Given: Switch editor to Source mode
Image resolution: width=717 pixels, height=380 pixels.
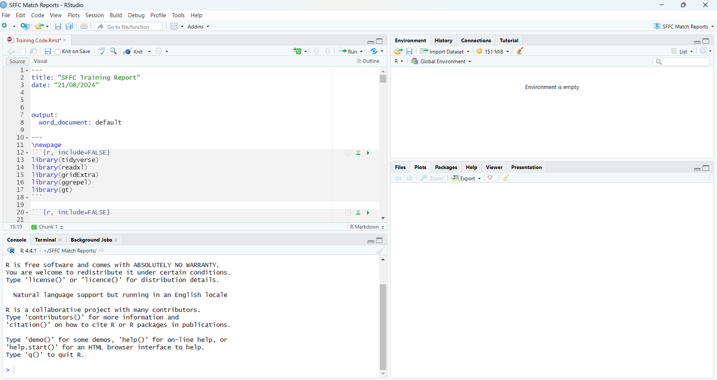Looking at the screenshot, I should (x=17, y=62).
